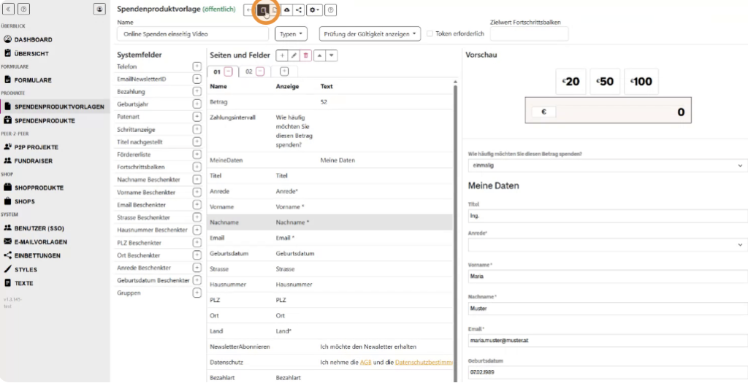Click the pencil edit icon for Seiten und Felder
The height and width of the screenshot is (383, 748).
[294, 55]
